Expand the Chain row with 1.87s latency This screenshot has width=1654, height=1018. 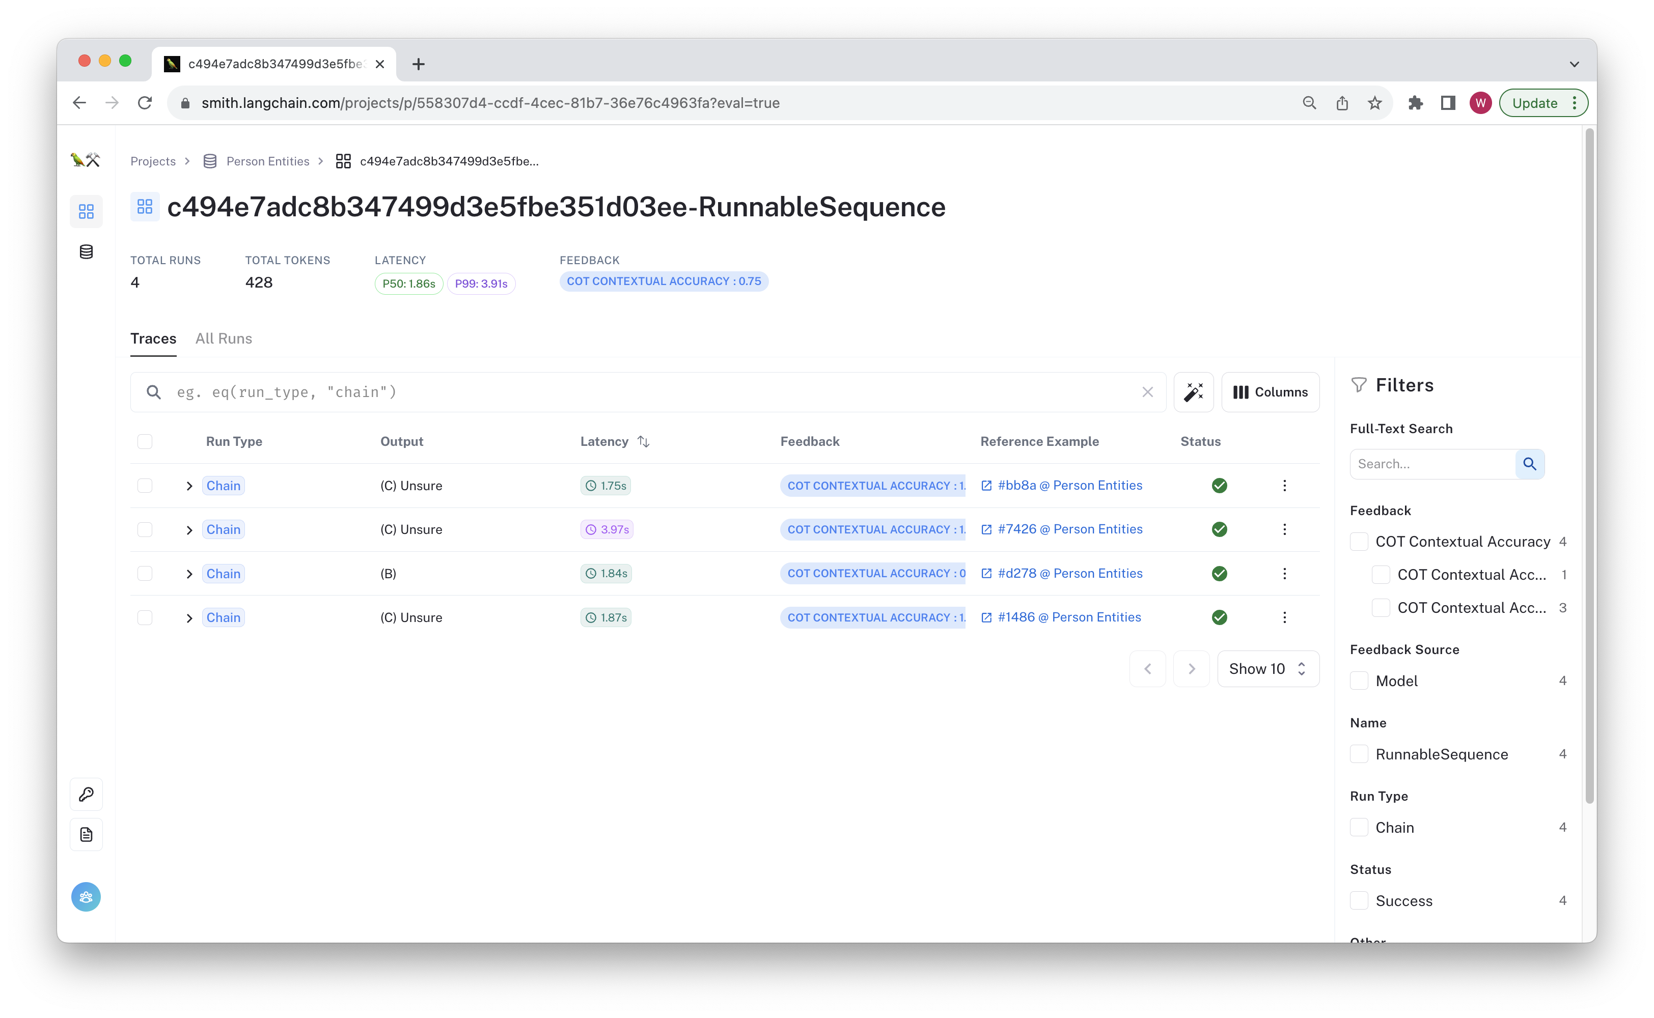(189, 617)
